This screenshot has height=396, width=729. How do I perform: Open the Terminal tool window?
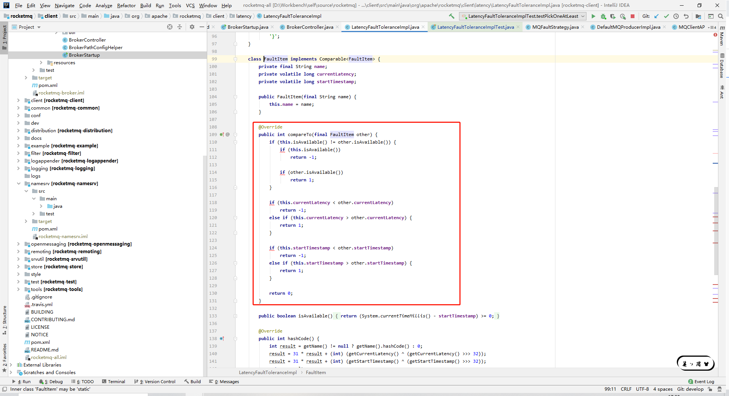click(x=113, y=382)
